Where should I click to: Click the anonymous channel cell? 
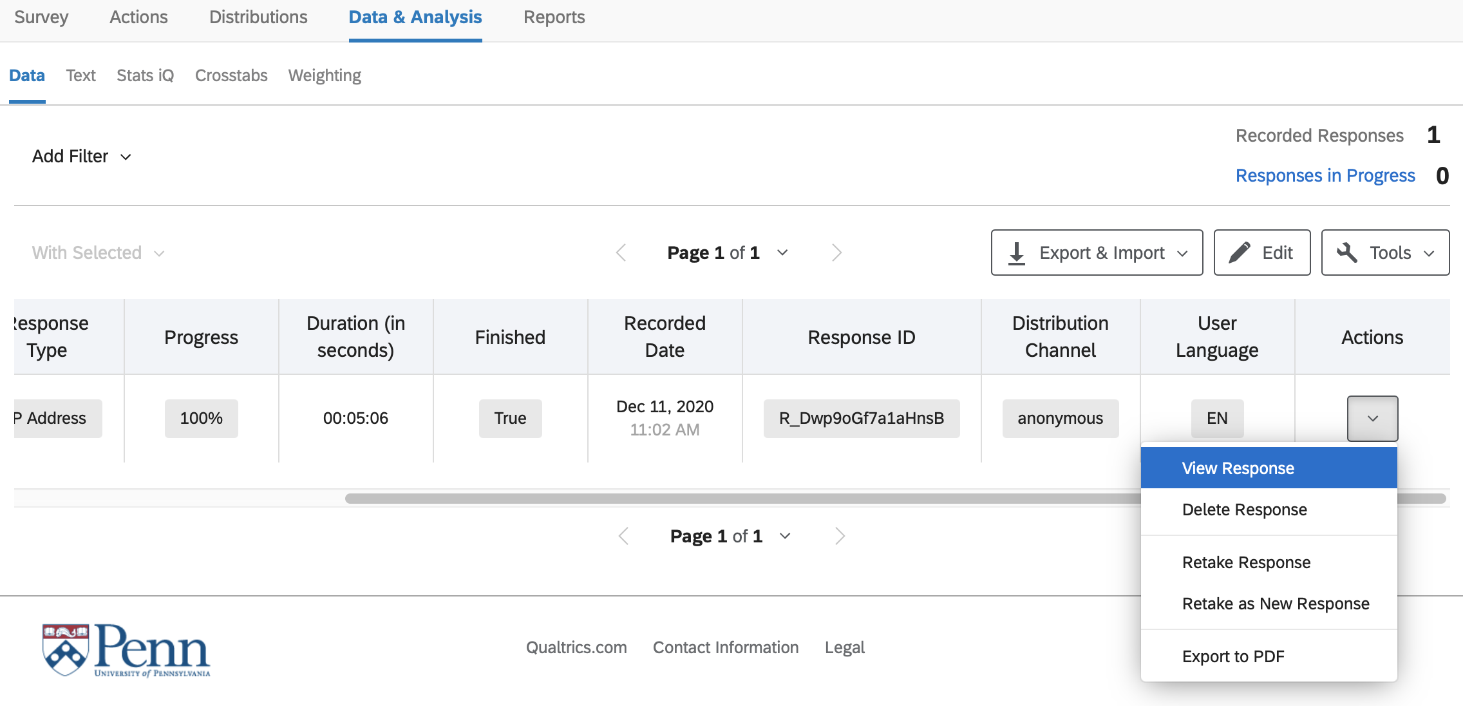coord(1061,418)
